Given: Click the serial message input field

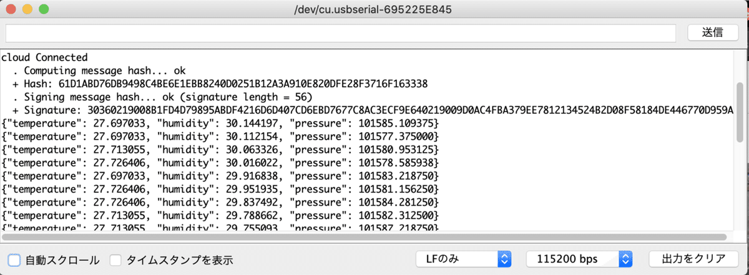Looking at the screenshot, I should pos(340,32).
